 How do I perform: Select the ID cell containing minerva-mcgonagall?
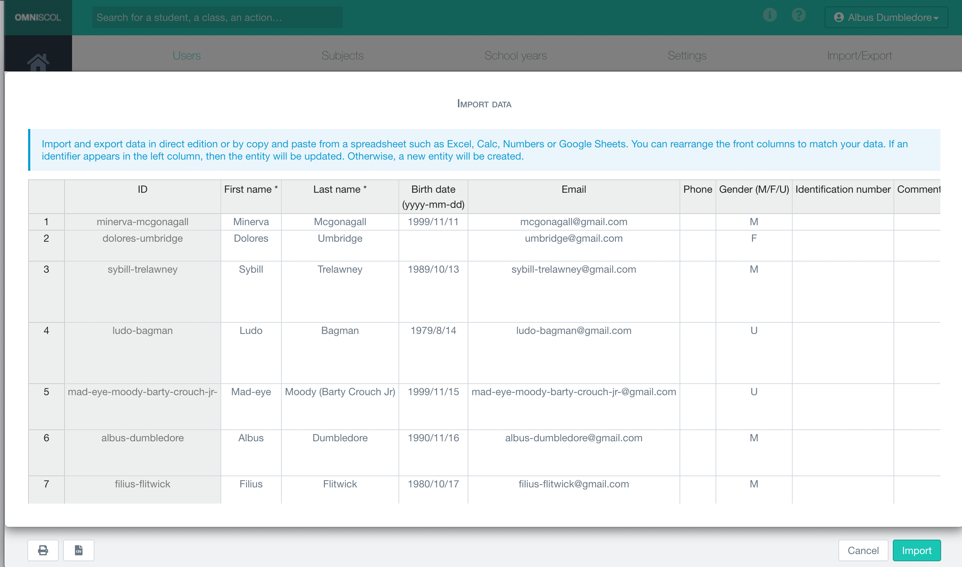(x=143, y=222)
